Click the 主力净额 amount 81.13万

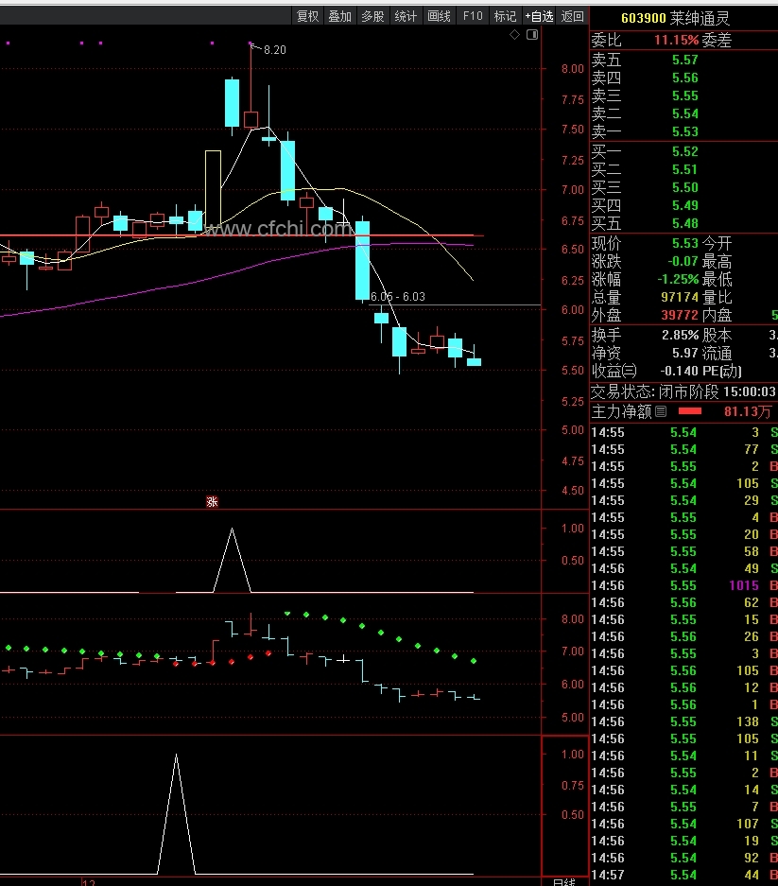point(748,411)
